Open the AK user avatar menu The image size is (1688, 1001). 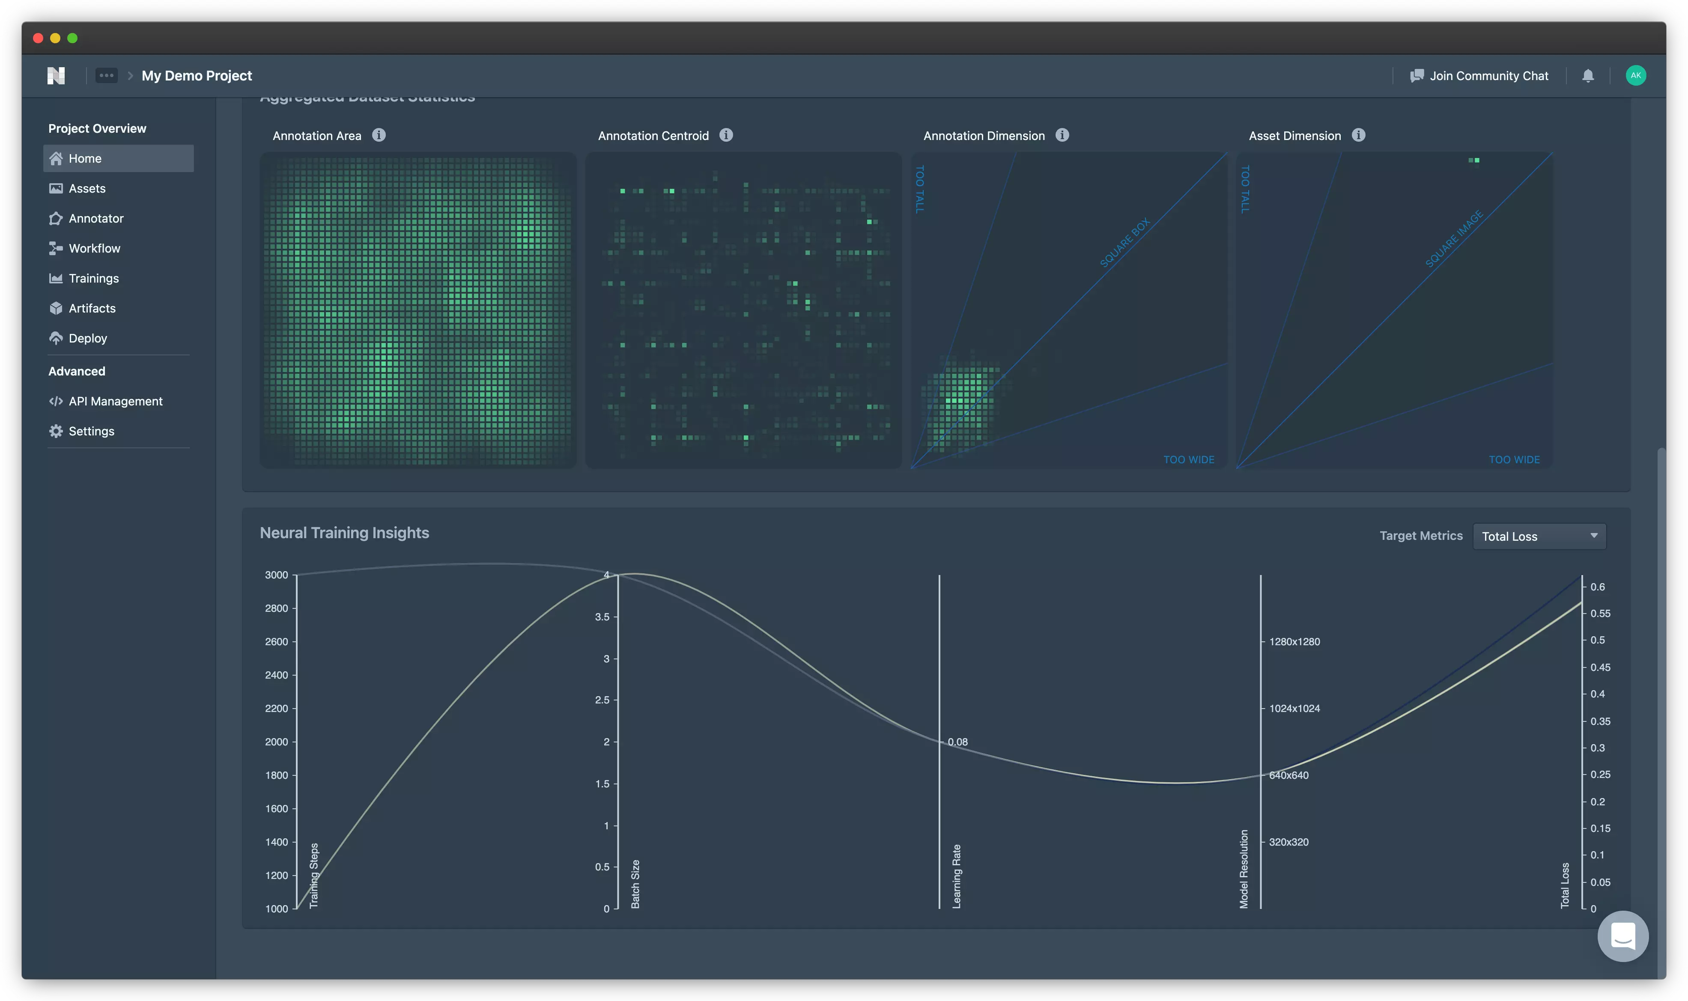point(1635,75)
